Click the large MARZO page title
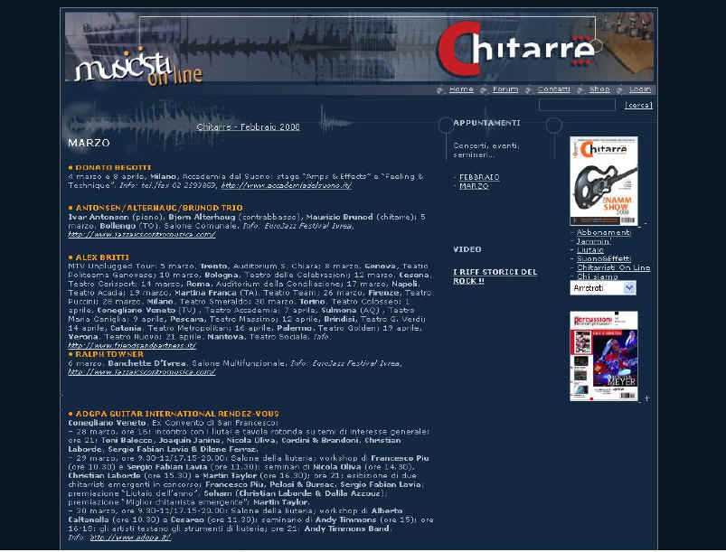This screenshot has width=726, height=552. pos(89,143)
